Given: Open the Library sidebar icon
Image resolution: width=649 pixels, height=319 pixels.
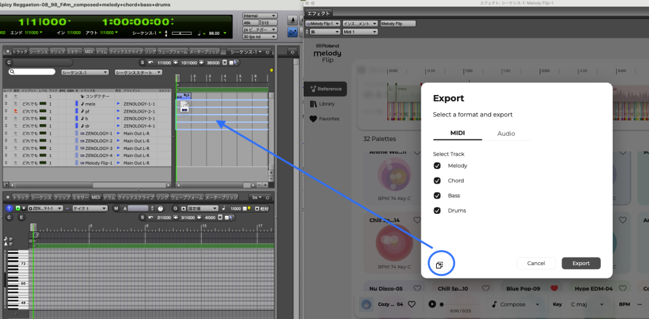Looking at the screenshot, I should [313, 104].
